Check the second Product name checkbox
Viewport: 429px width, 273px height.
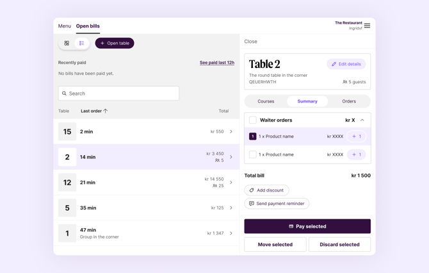point(253,154)
